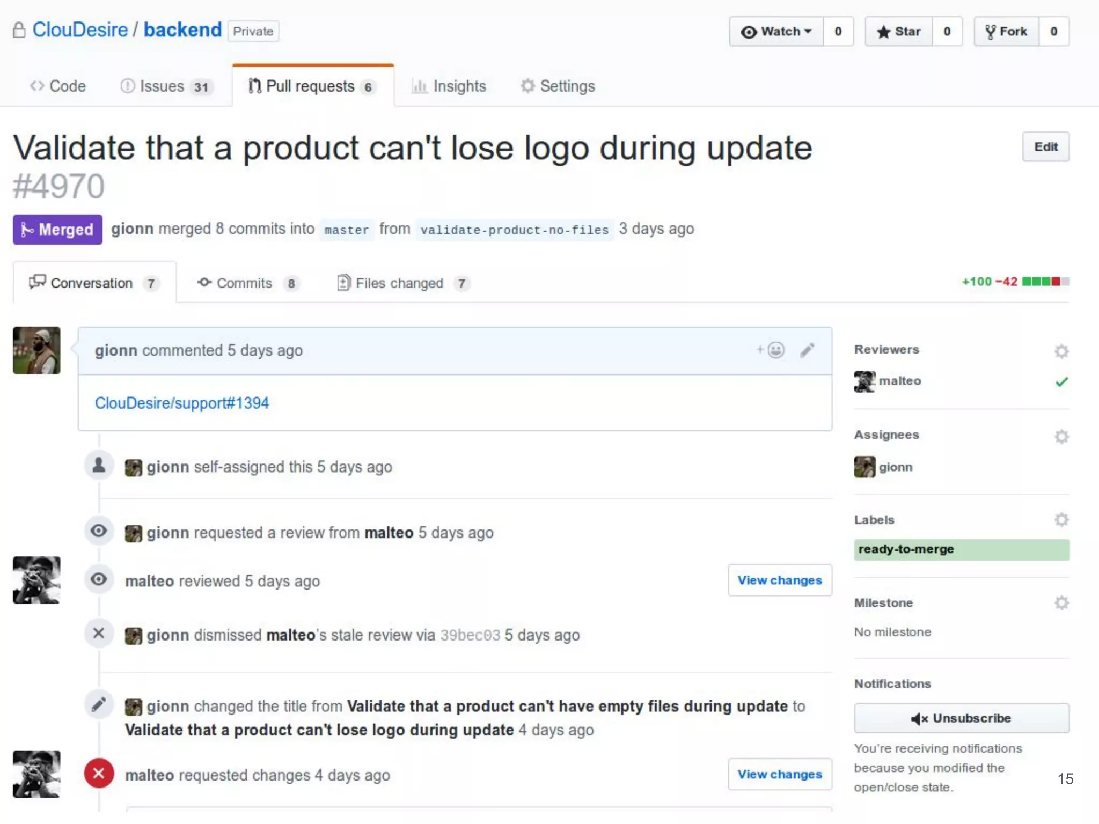This screenshot has width=1099, height=824.
Task: Click the add reaction smiley icon
Action: (x=775, y=350)
